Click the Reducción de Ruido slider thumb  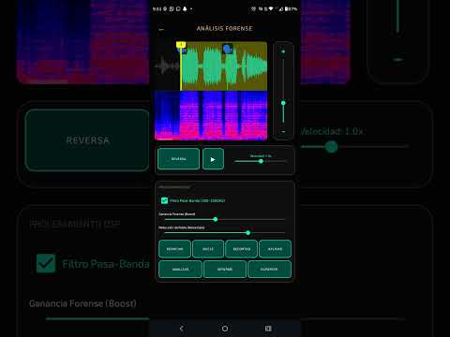coord(247,233)
